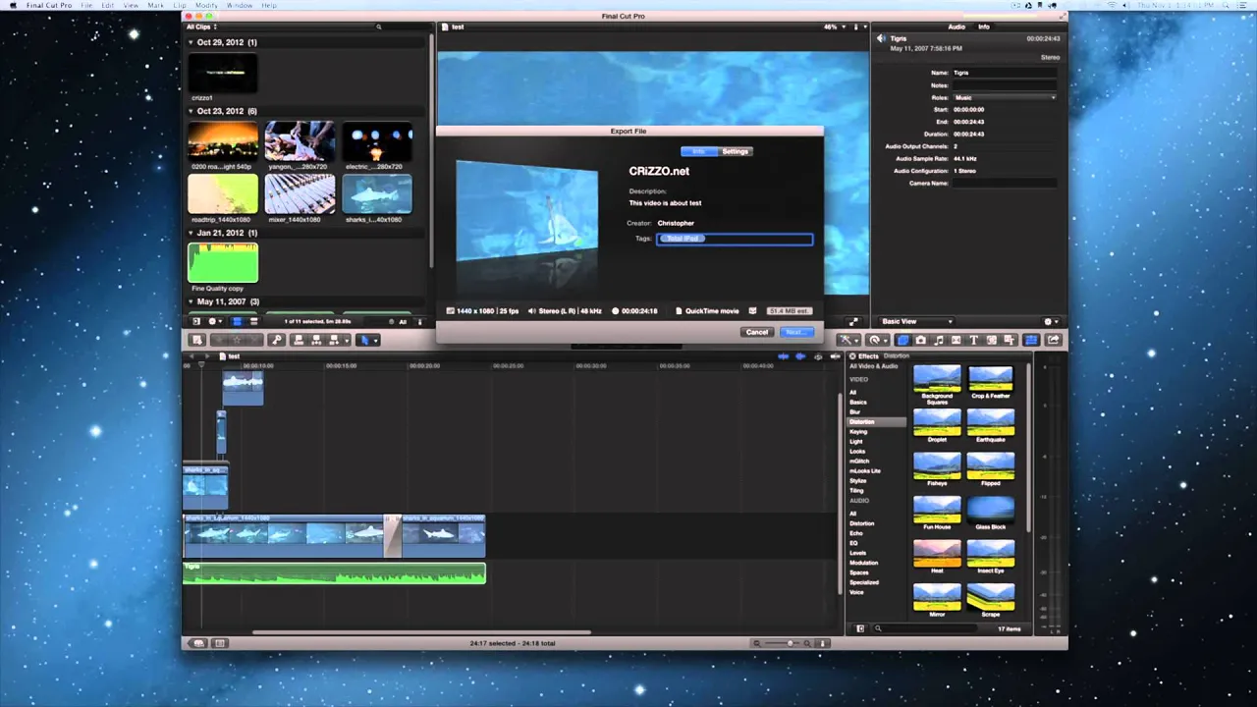Switch browser to list view
Viewport: 1257px width, 707px height.
coord(254,322)
